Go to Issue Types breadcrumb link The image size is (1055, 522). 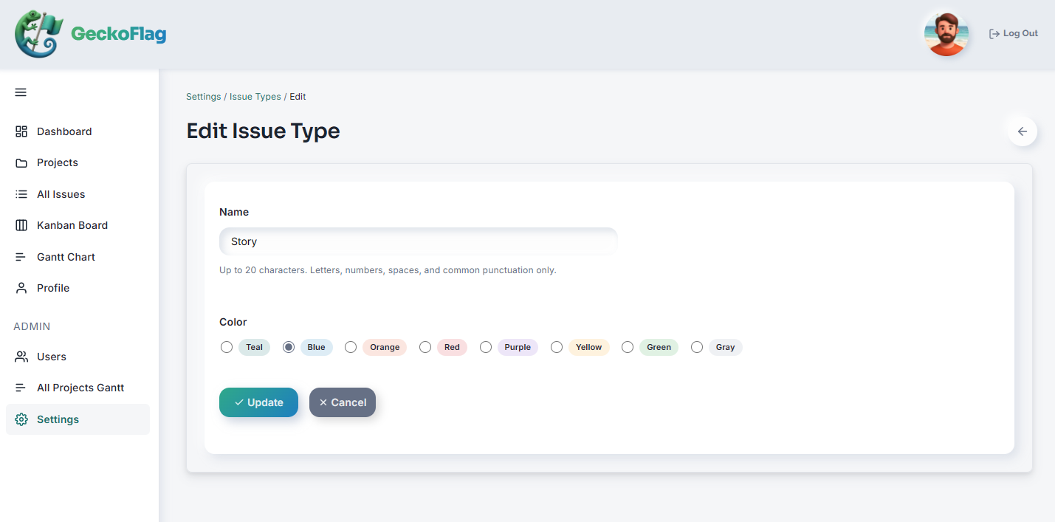tap(255, 97)
